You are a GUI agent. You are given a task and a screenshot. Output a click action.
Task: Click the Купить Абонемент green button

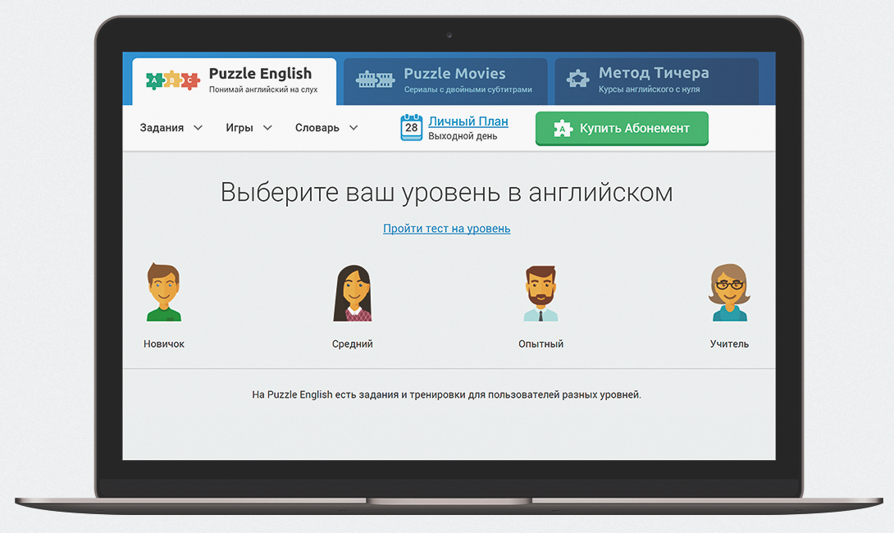pyautogui.click(x=622, y=129)
